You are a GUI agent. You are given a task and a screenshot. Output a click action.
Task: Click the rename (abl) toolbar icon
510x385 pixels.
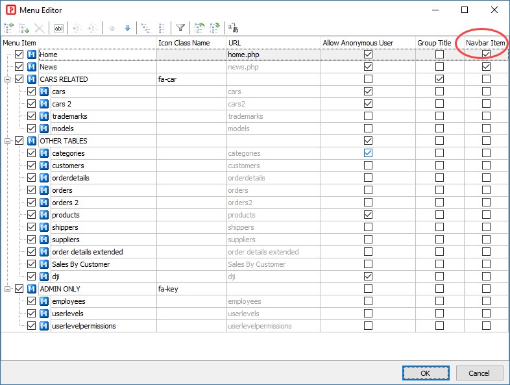pos(58,28)
